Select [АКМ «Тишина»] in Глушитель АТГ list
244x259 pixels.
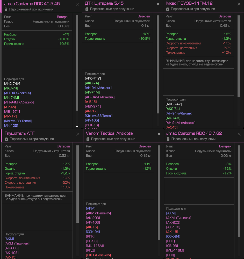pyautogui.click(x=17, y=243)
